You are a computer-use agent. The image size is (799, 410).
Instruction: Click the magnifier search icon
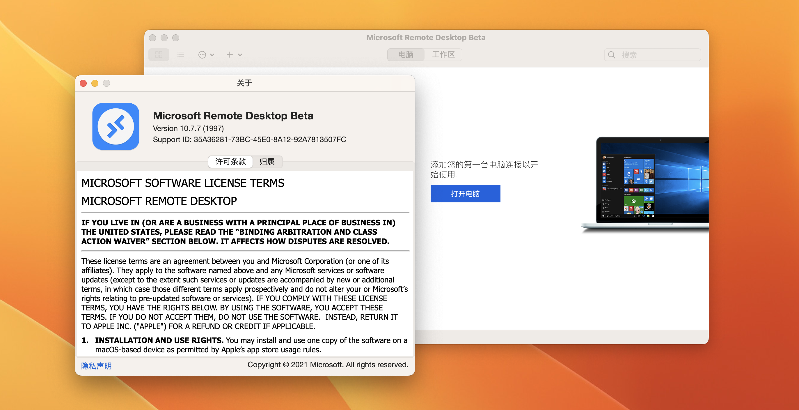click(x=611, y=55)
